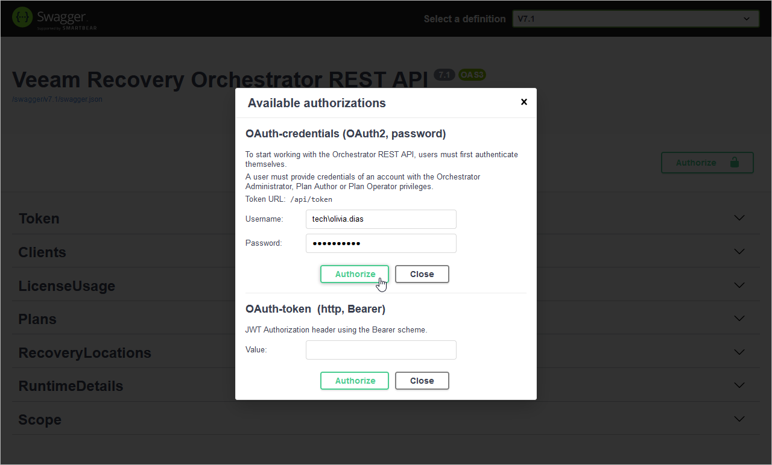Viewport: 772px width, 465px height.
Task: Click the Scope section heading
Action: click(x=40, y=420)
